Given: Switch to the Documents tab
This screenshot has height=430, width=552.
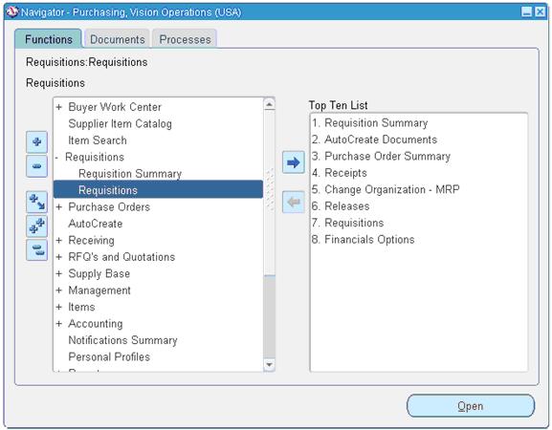Looking at the screenshot, I should pyautogui.click(x=118, y=39).
